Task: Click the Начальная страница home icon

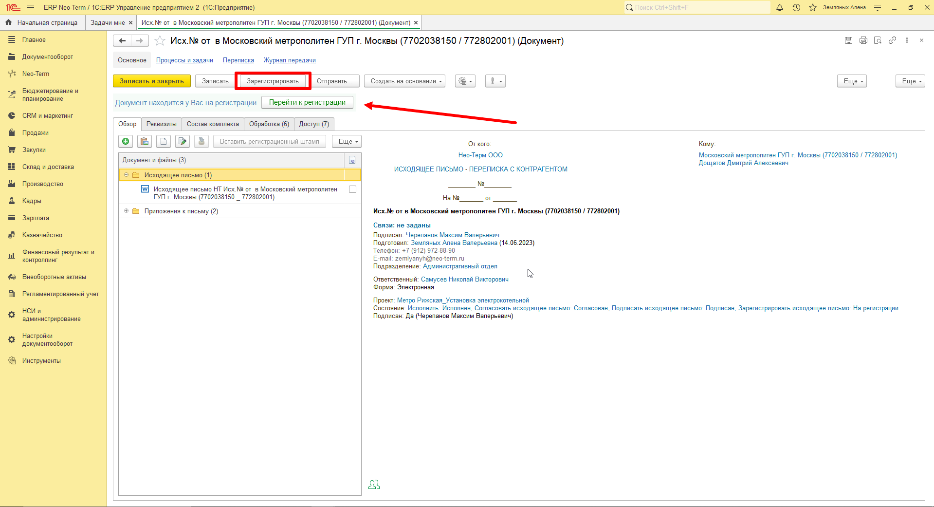Action: click(8, 22)
